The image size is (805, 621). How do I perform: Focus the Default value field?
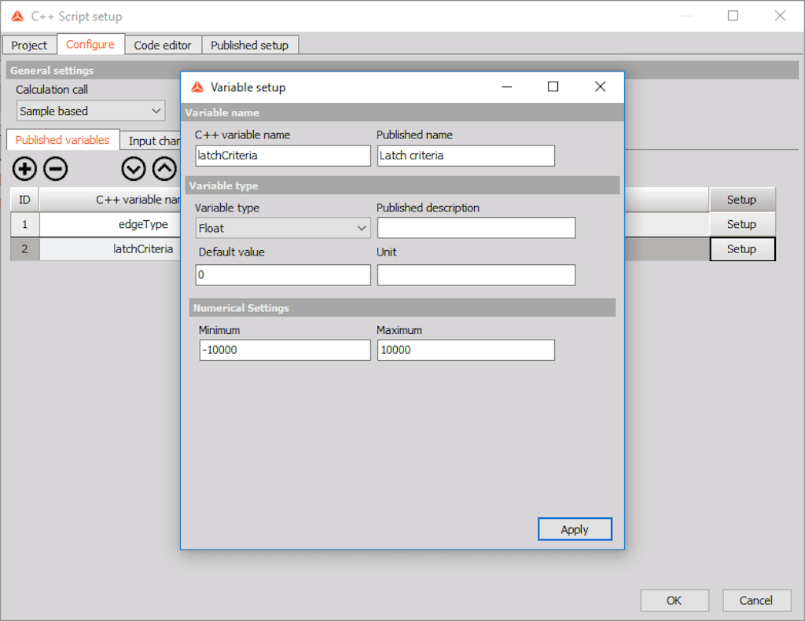(x=283, y=275)
